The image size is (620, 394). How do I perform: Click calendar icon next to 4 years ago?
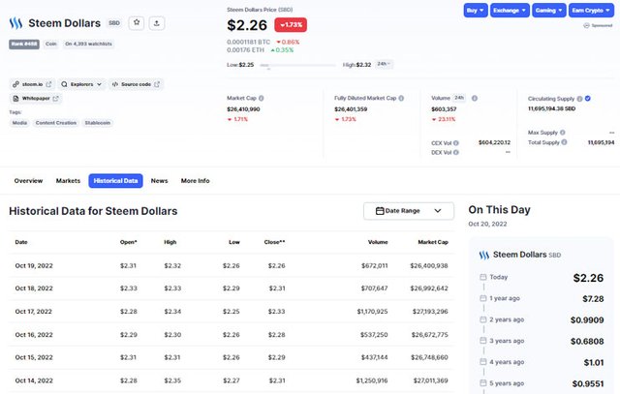click(483, 362)
